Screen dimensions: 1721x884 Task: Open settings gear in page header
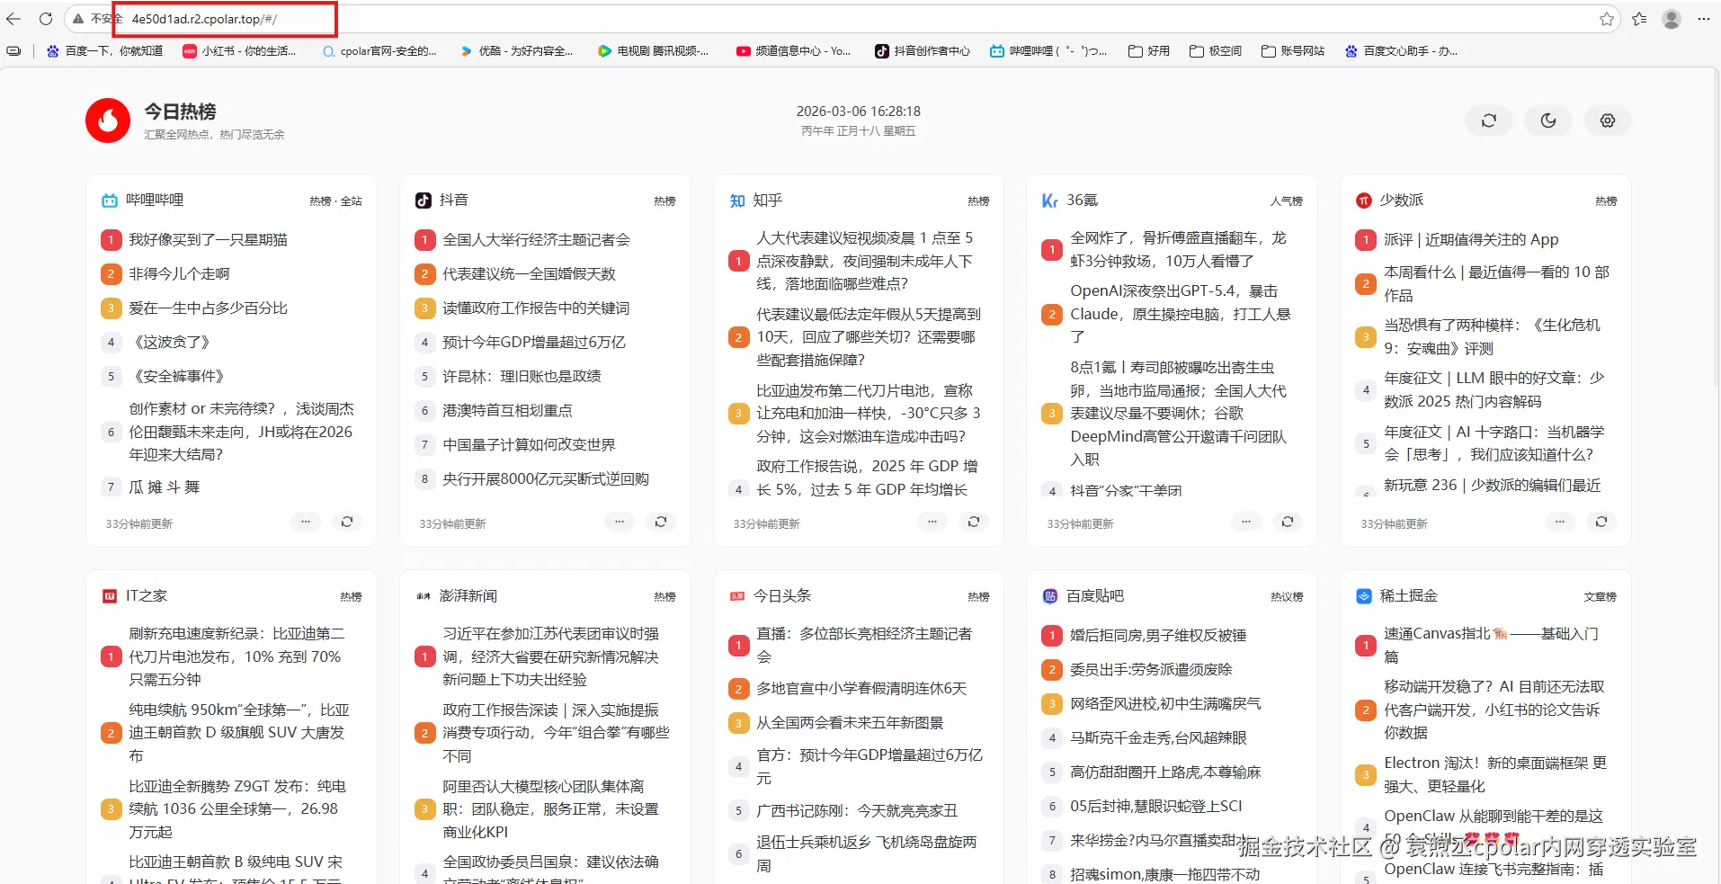click(1608, 121)
